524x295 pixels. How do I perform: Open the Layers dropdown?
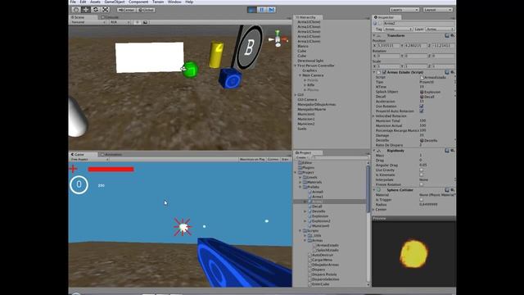click(404, 10)
